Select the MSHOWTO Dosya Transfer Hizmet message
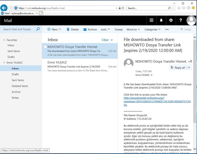Image resolution: width=197 pixels, height=154 pixels. coord(80,51)
